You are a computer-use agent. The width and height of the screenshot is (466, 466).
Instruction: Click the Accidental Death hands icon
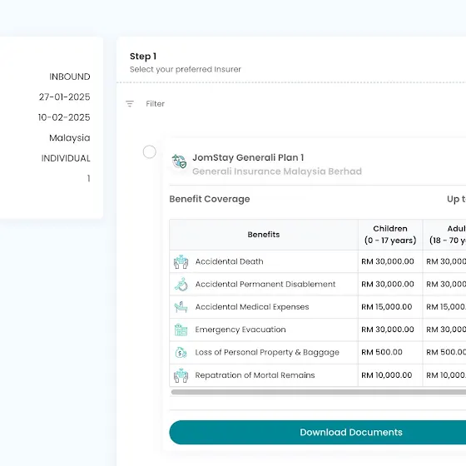point(181,262)
